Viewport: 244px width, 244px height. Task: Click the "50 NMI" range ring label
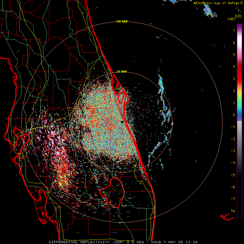pyautogui.click(x=122, y=72)
